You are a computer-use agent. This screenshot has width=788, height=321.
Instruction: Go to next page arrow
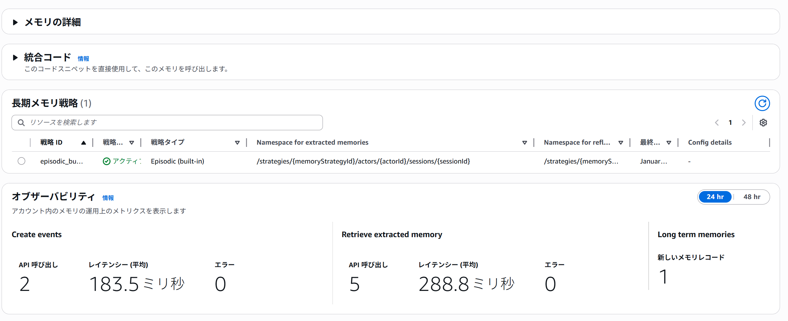coord(744,123)
